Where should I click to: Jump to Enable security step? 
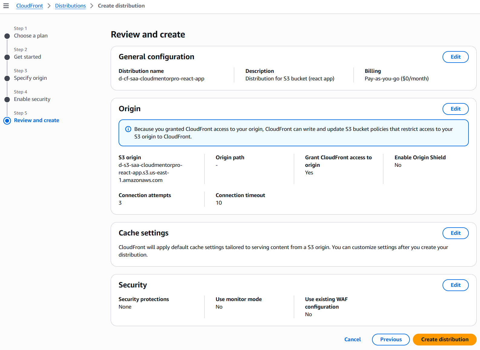click(x=32, y=99)
